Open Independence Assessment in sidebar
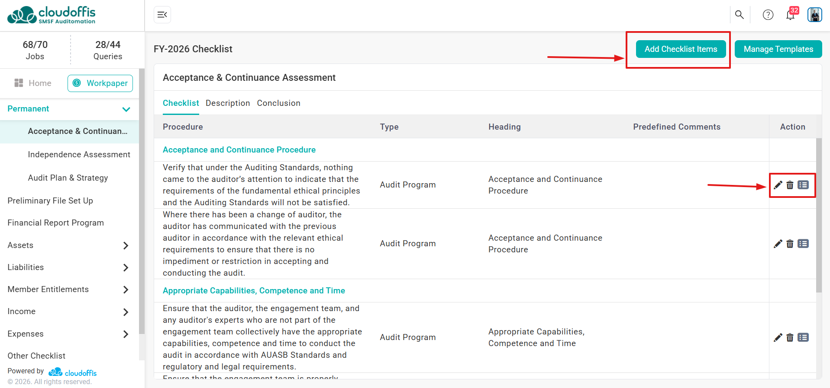This screenshot has height=388, width=830. [x=79, y=154]
